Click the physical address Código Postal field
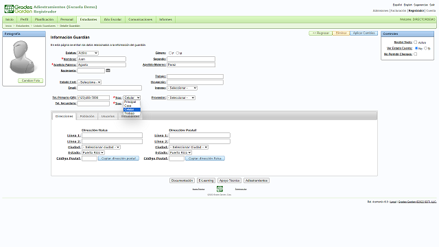This screenshot has width=439, height=247. point(89,158)
